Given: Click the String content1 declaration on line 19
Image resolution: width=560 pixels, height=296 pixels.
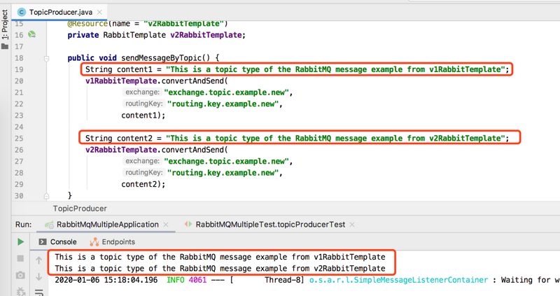Looking at the screenshot, I should pyautogui.click(x=297, y=69).
